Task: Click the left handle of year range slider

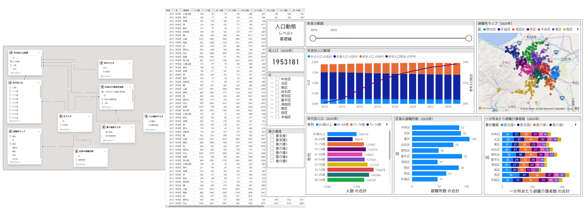Action: pos(313,39)
